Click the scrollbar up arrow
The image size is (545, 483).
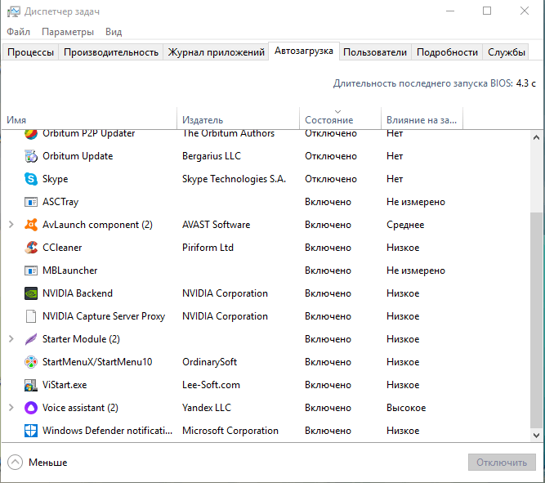[536, 137]
